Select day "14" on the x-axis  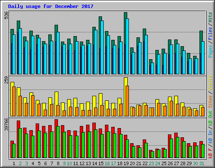click(x=94, y=163)
